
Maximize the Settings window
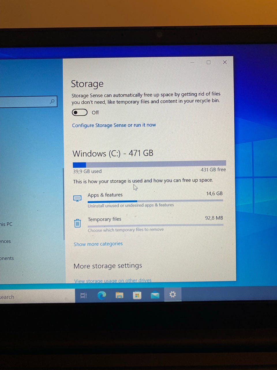(x=209, y=62)
